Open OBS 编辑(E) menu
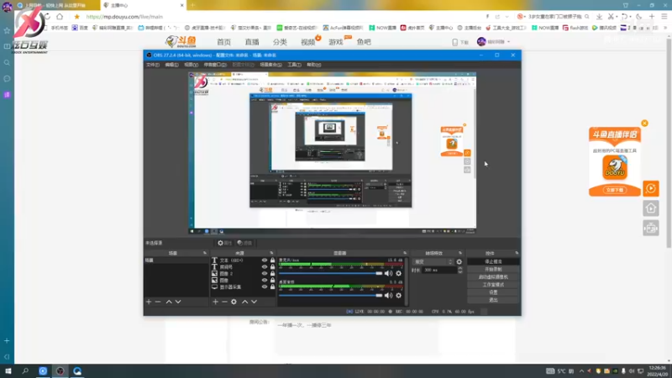672x378 pixels. coord(171,65)
